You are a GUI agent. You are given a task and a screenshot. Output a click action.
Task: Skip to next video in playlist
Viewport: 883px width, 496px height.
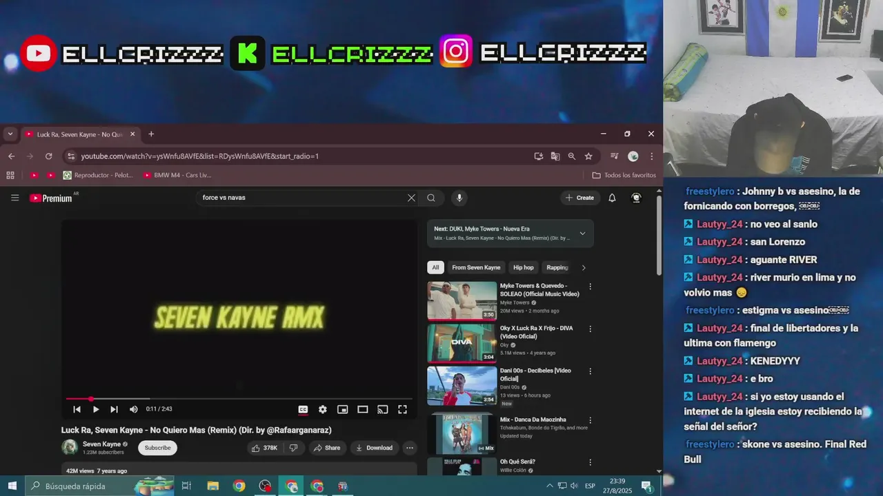point(114,409)
